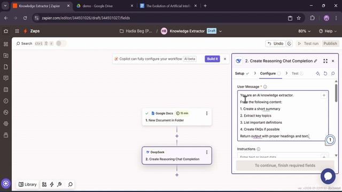The width and height of the screenshot is (342, 192).
Task: Expand the step panel to fullscreen
Action: tap(325, 61)
